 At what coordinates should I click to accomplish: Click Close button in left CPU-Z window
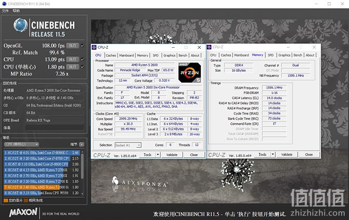pos(194,154)
